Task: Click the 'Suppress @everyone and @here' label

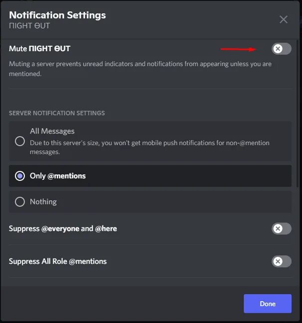Action: click(x=63, y=229)
